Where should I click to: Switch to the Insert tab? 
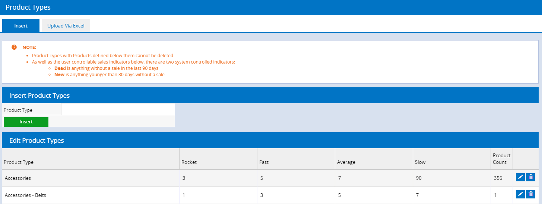pyautogui.click(x=21, y=26)
